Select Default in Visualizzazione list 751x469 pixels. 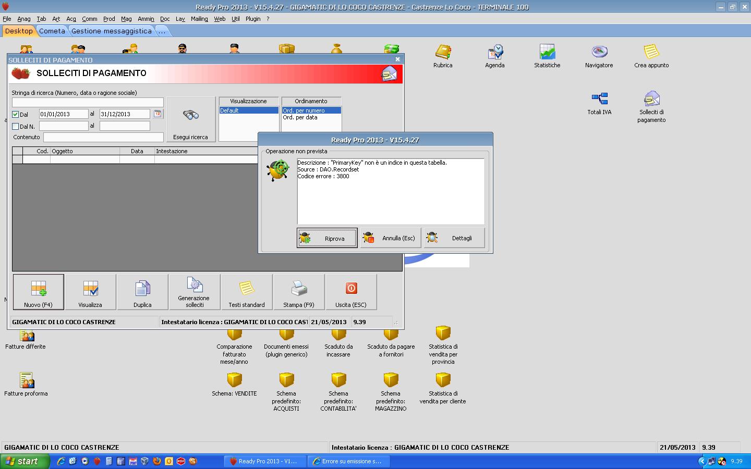(x=248, y=110)
